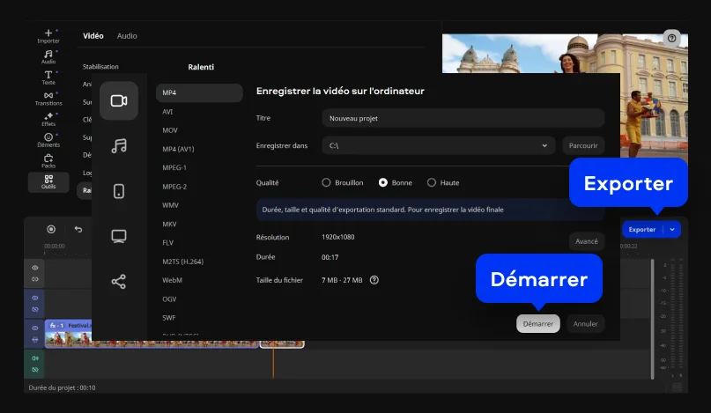The width and height of the screenshot is (711, 413).
Task: Open the arrow dropdown beside Exporter button
Action: [674, 229]
